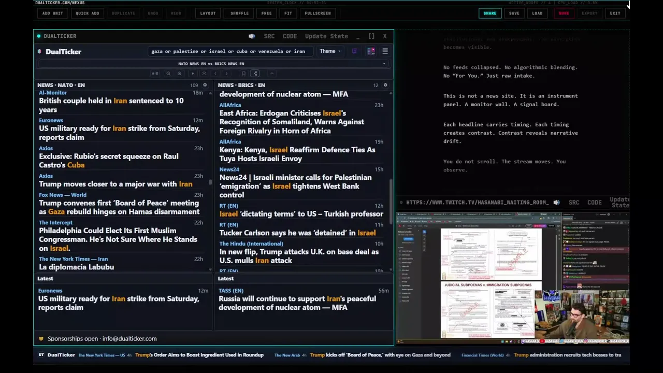Open Philadelphia Muslim Congressman headline
Image resolution: width=663 pixels, height=373 pixels.
pyautogui.click(x=118, y=239)
